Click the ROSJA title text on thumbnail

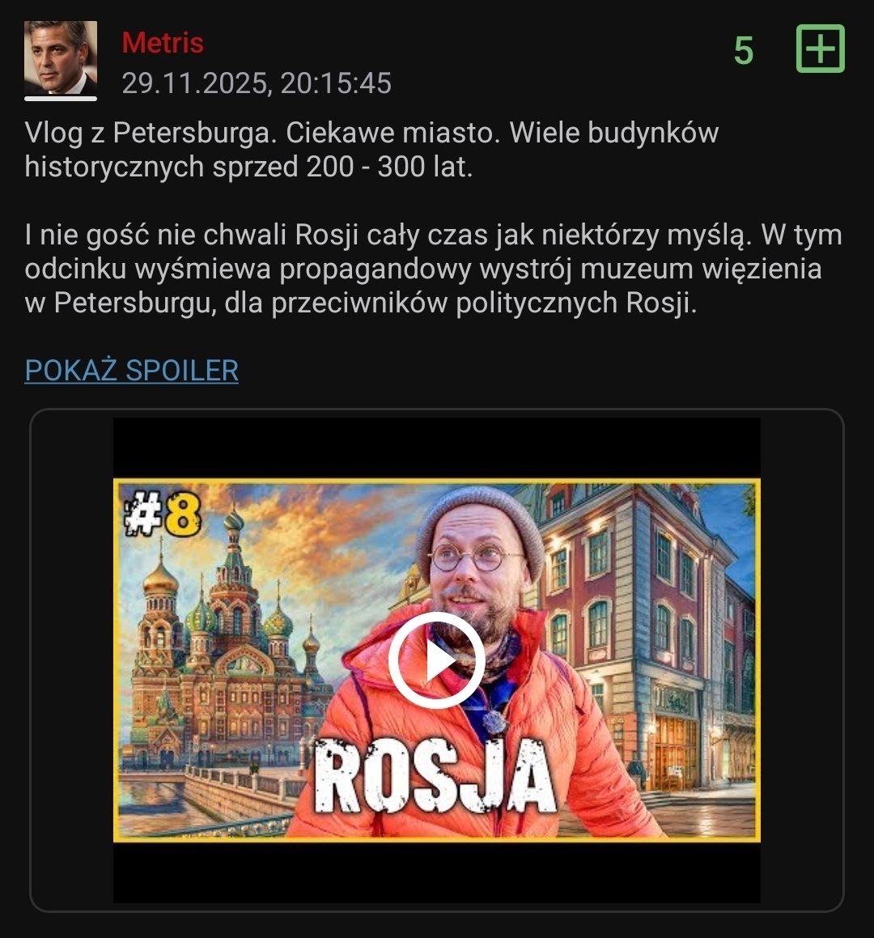coord(435,777)
